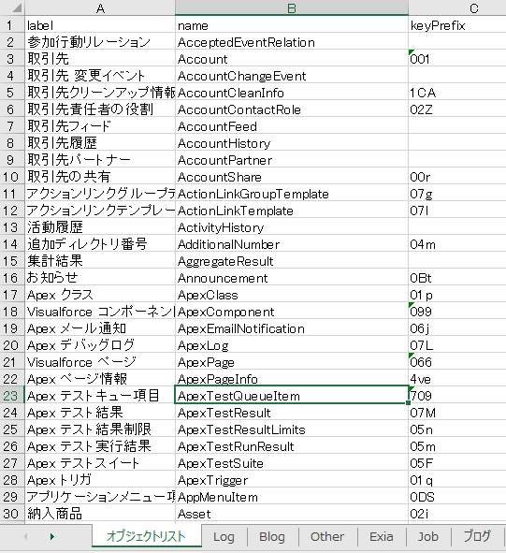This screenshot has height=553, width=506.
Task: Switch to the Log sheet tab
Action: 224,536
